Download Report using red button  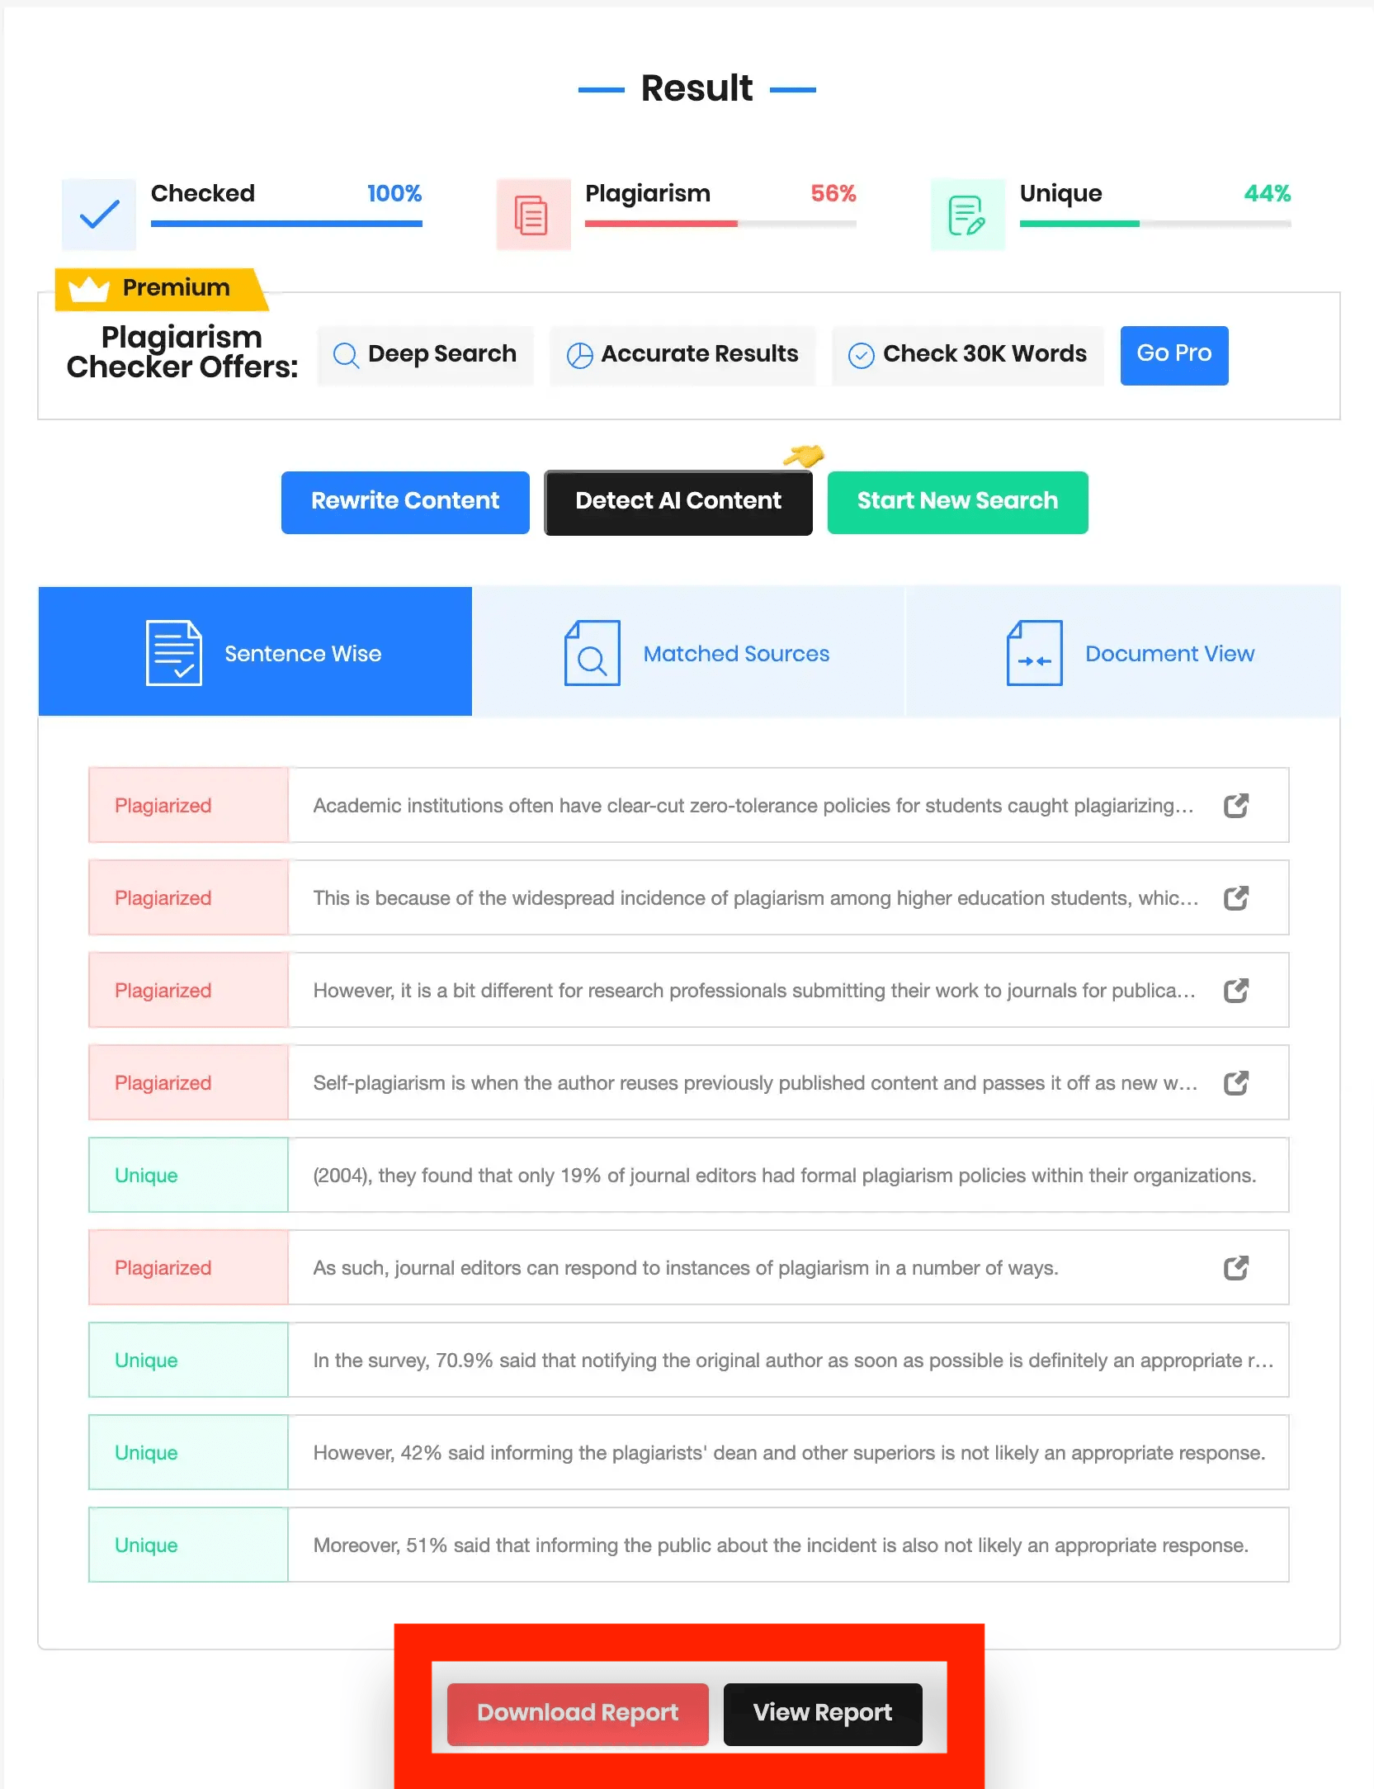pos(578,1714)
